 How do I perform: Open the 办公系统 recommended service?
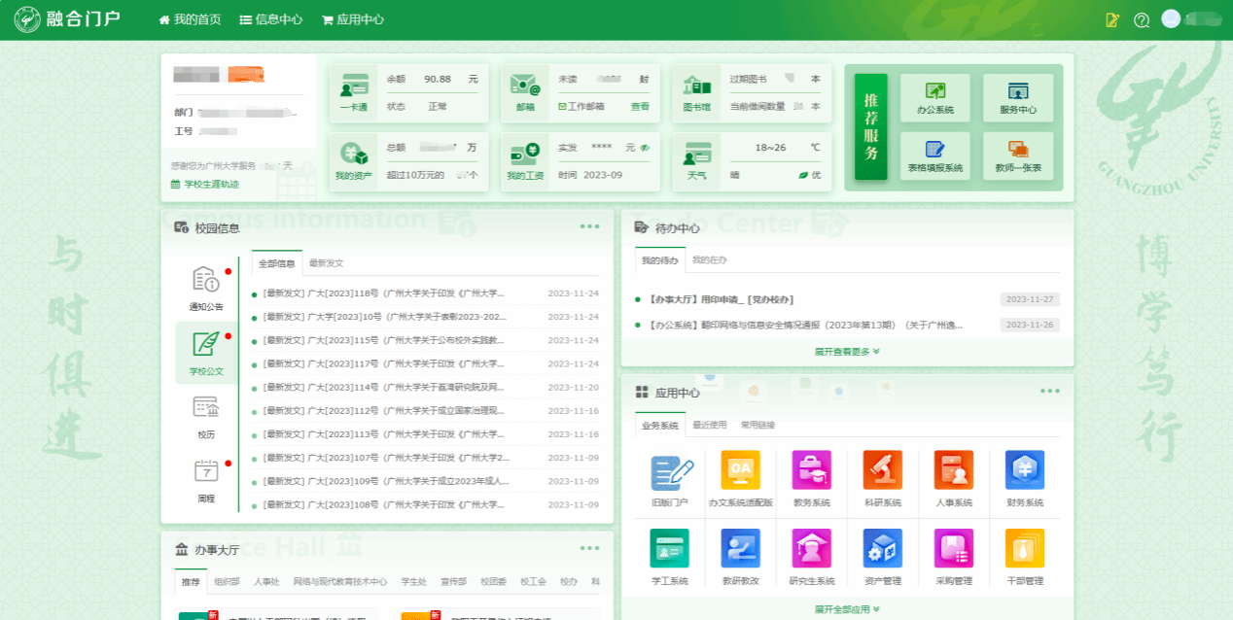pos(935,98)
